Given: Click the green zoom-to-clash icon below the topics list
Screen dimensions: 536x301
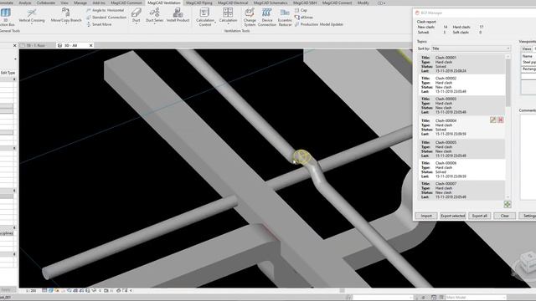Looking at the screenshot, I should [x=508, y=204].
